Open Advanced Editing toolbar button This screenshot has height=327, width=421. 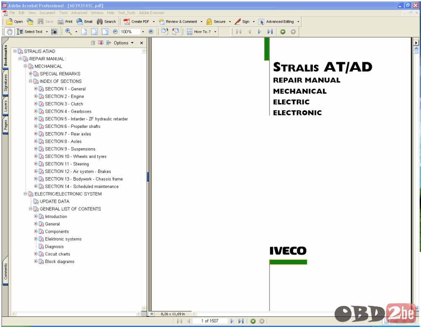click(x=276, y=21)
